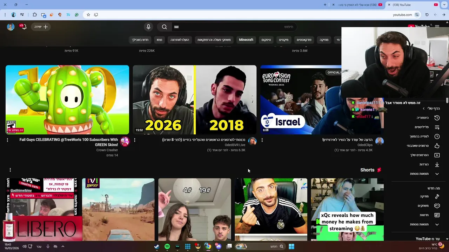
Task: Open Playlists in the sidebar
Action: (x=437, y=127)
